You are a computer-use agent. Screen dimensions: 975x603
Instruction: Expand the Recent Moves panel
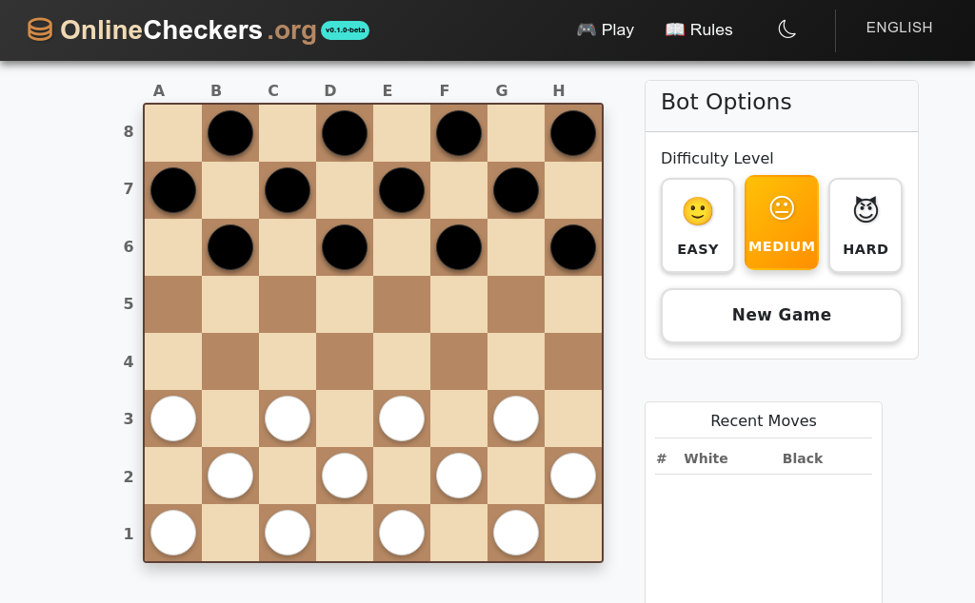point(764,420)
